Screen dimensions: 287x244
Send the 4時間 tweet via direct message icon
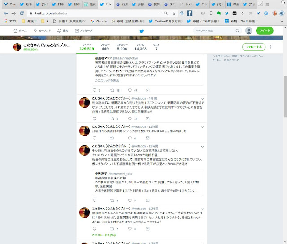[x=148, y=118]
